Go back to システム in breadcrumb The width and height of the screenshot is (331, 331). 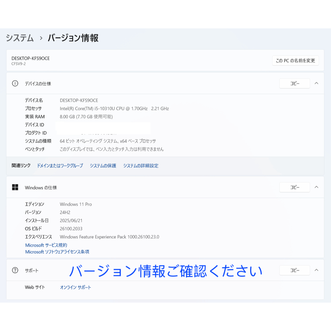(20, 38)
